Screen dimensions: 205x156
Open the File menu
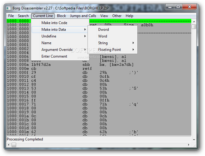[11, 16]
